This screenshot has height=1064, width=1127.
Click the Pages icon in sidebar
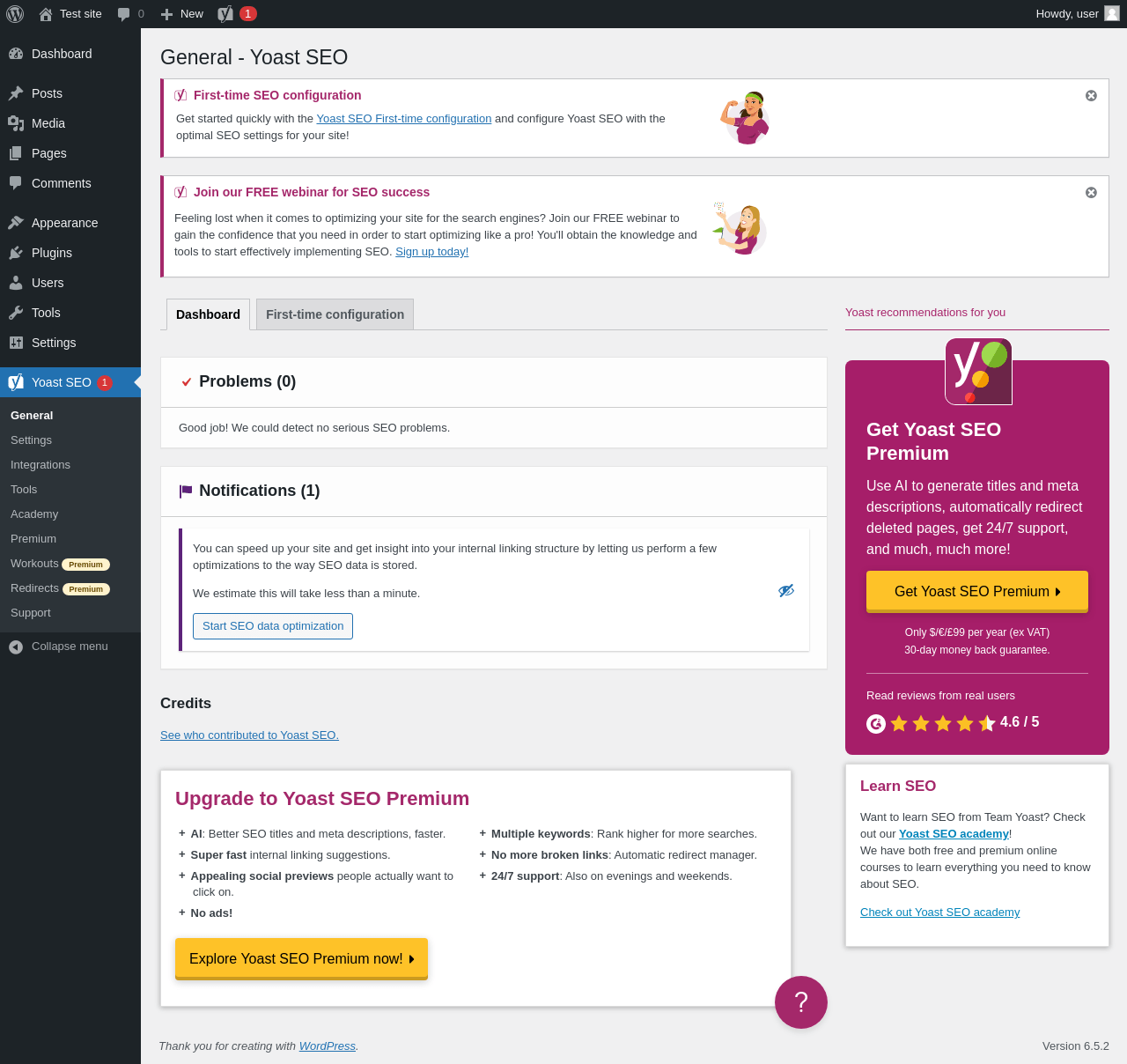pos(16,153)
